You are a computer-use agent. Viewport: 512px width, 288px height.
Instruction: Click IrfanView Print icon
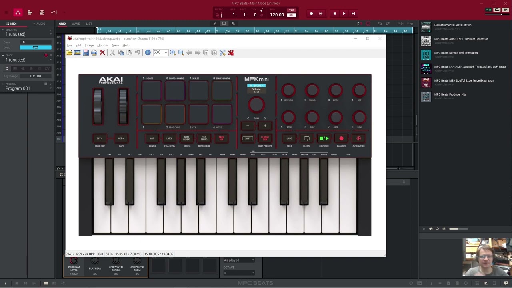coord(94,53)
